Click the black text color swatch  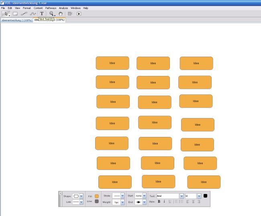pyautogui.click(x=205, y=196)
